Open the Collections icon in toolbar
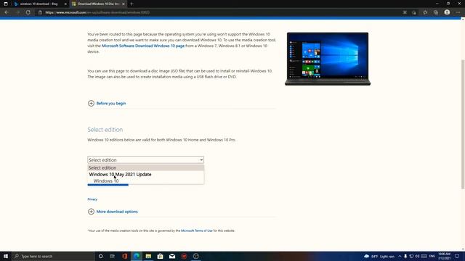465x261 pixels. [x=436, y=12]
